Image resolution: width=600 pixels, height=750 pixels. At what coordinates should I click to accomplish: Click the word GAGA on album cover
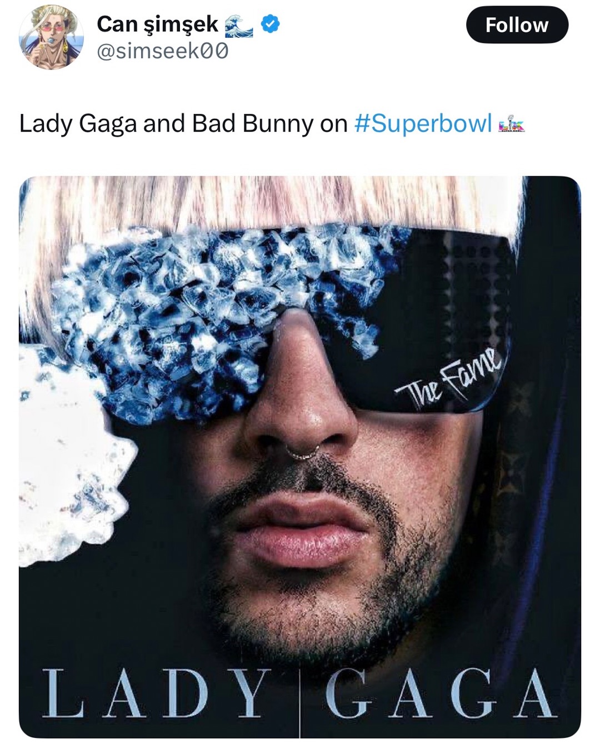[x=439, y=693]
